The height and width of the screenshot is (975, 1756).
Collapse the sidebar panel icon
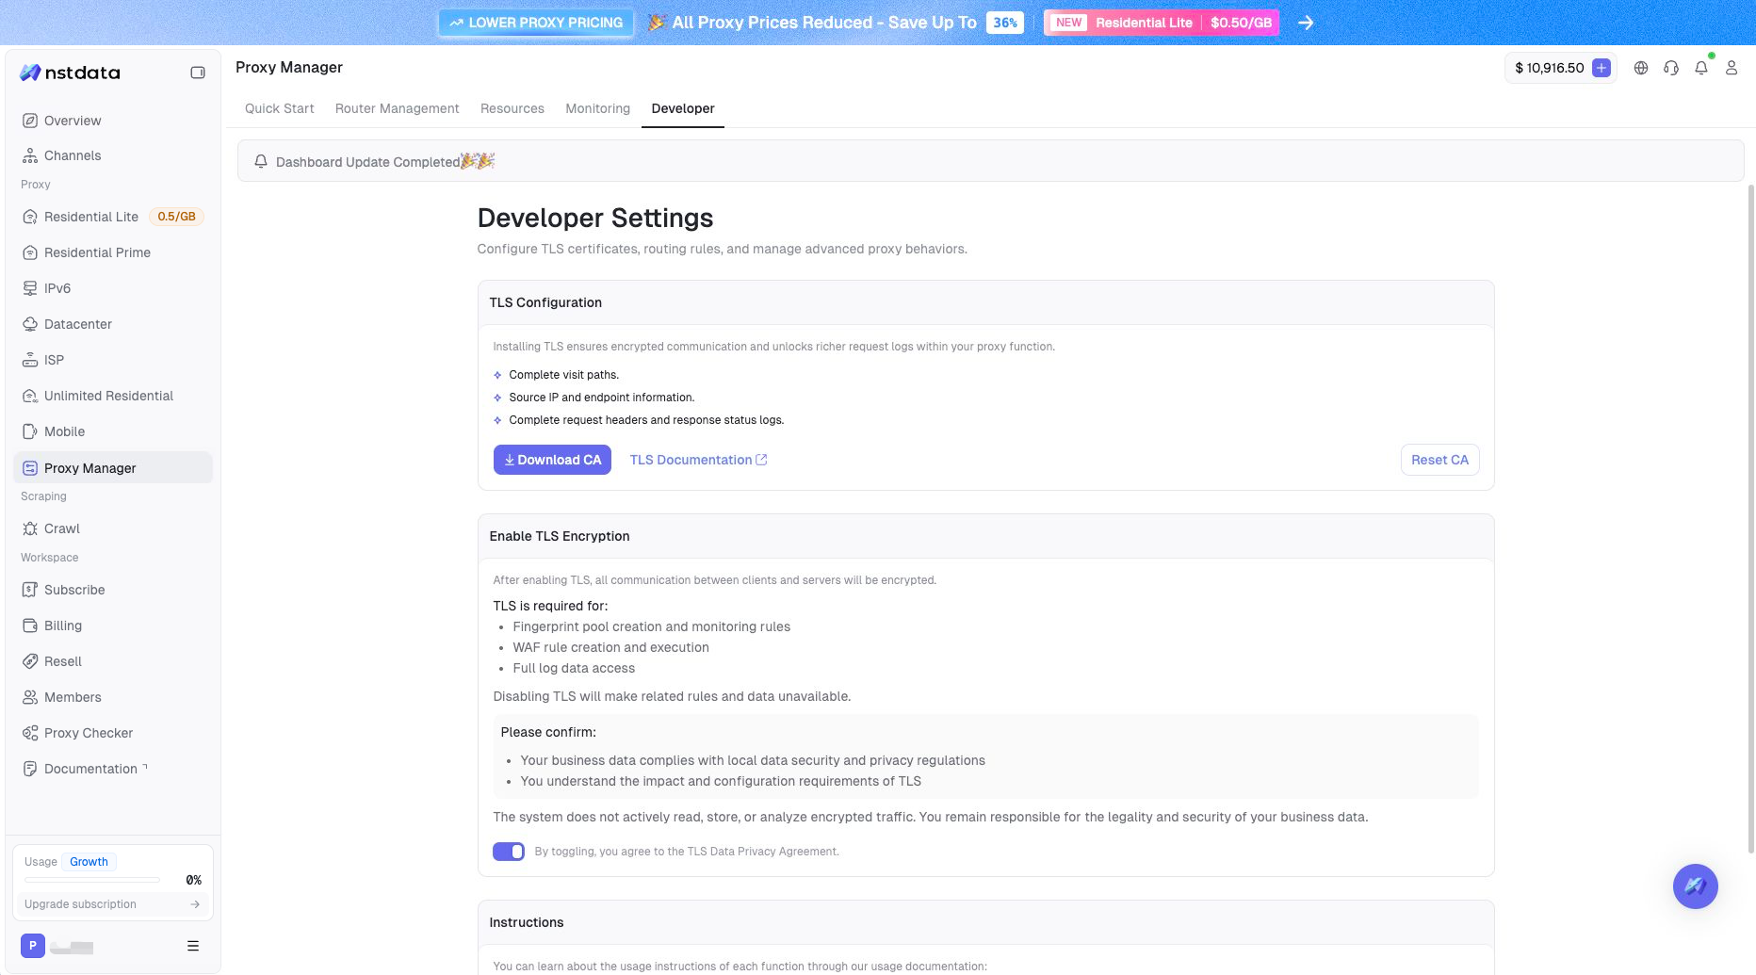point(198,73)
